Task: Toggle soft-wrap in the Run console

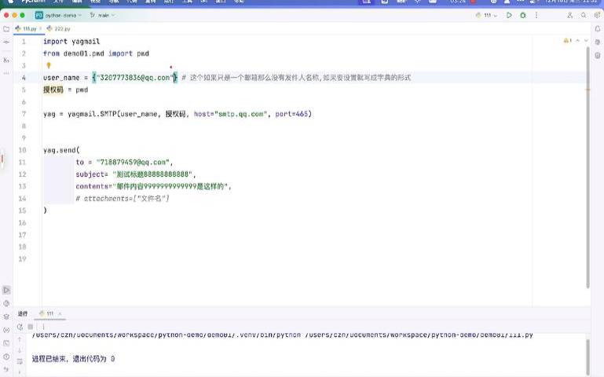Action: tap(20, 361)
